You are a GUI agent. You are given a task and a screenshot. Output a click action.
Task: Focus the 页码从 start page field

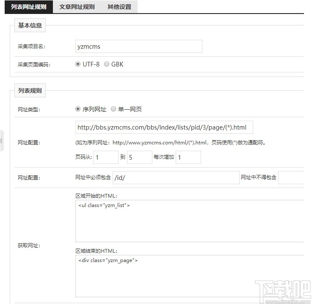click(106, 158)
